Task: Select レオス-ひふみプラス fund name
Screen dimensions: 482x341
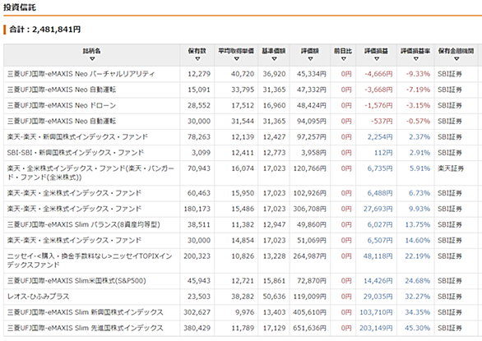Action: pos(38,297)
